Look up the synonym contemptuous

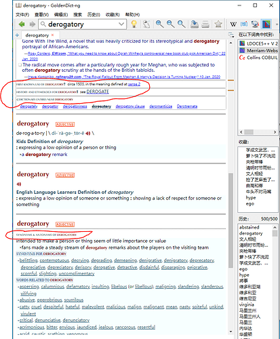pyautogui.click(x=54, y=260)
